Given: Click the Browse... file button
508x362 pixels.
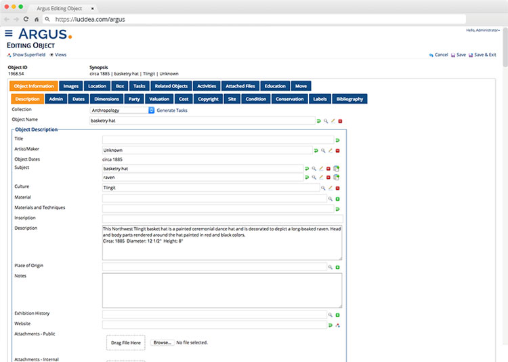Looking at the screenshot, I should [162, 343].
